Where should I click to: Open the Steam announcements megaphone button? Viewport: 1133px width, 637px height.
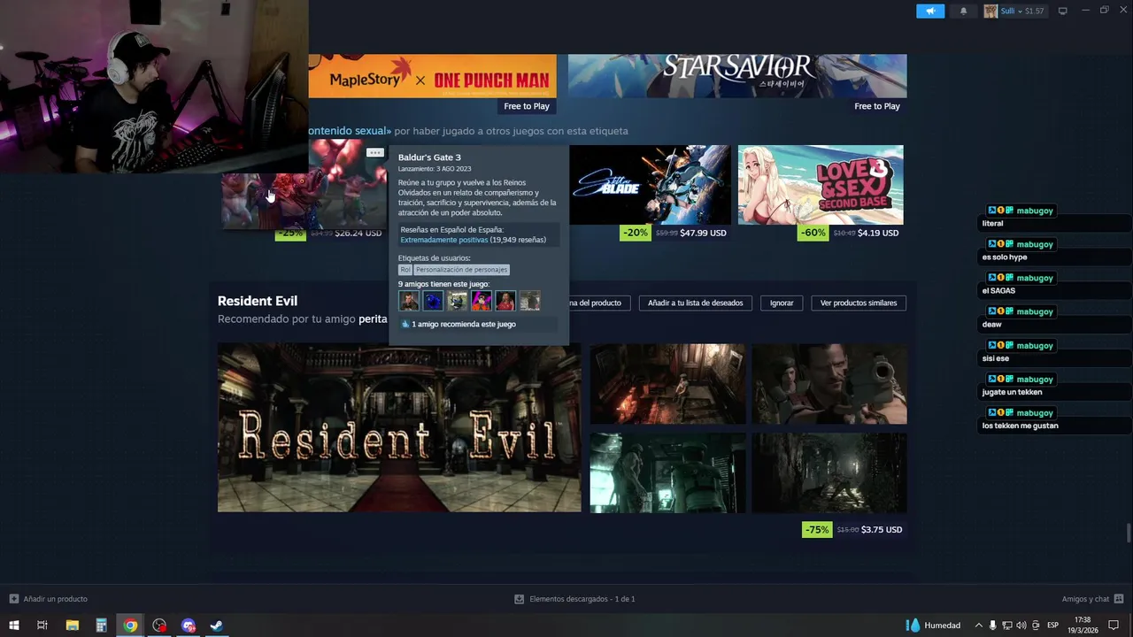tap(930, 11)
